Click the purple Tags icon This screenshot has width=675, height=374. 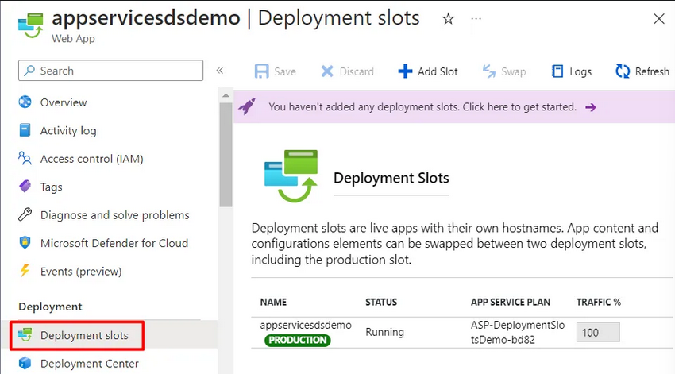point(25,187)
